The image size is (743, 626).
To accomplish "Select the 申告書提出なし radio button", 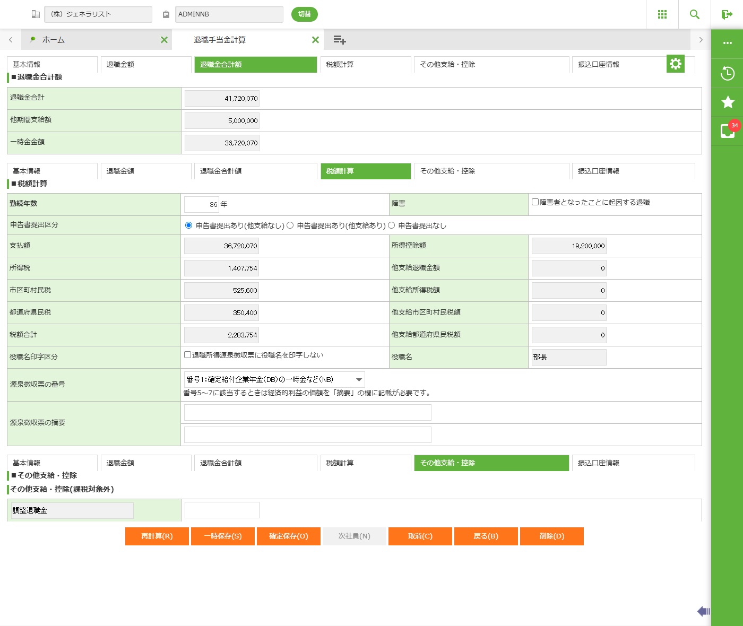I will click(x=392, y=225).
